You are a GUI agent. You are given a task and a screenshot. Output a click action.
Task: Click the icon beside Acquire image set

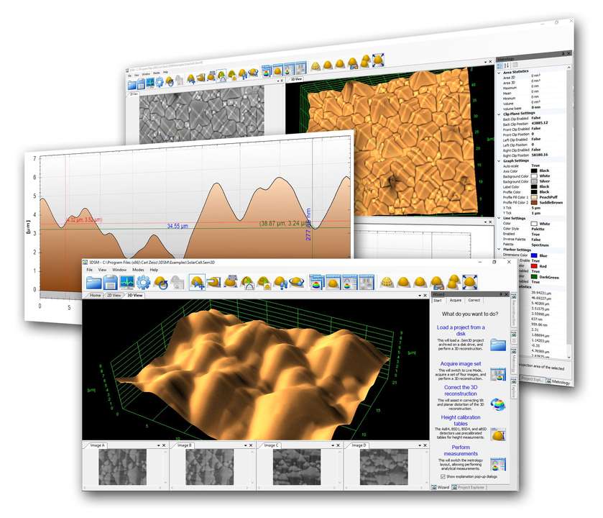pyautogui.click(x=497, y=374)
